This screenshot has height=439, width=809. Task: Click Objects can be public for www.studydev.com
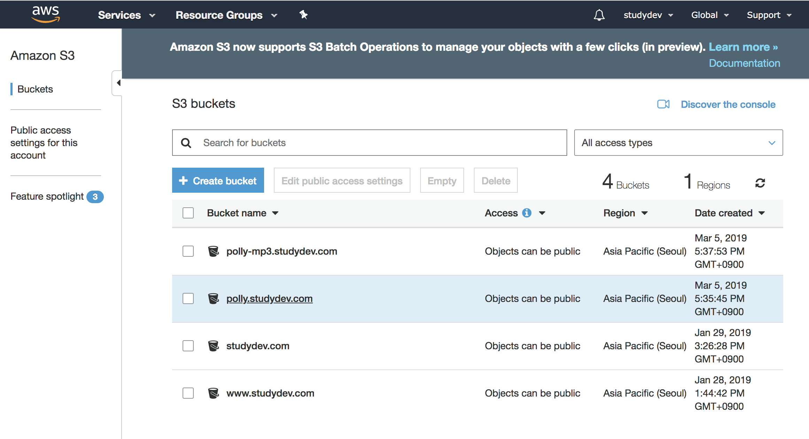tap(532, 393)
